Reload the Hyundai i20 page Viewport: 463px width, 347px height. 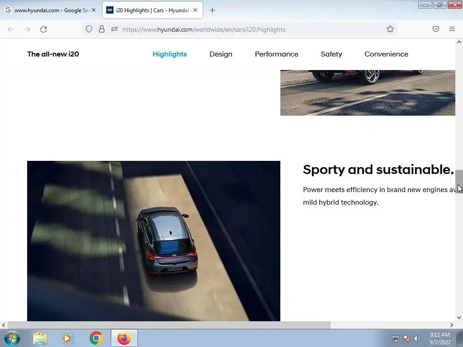[x=43, y=29]
